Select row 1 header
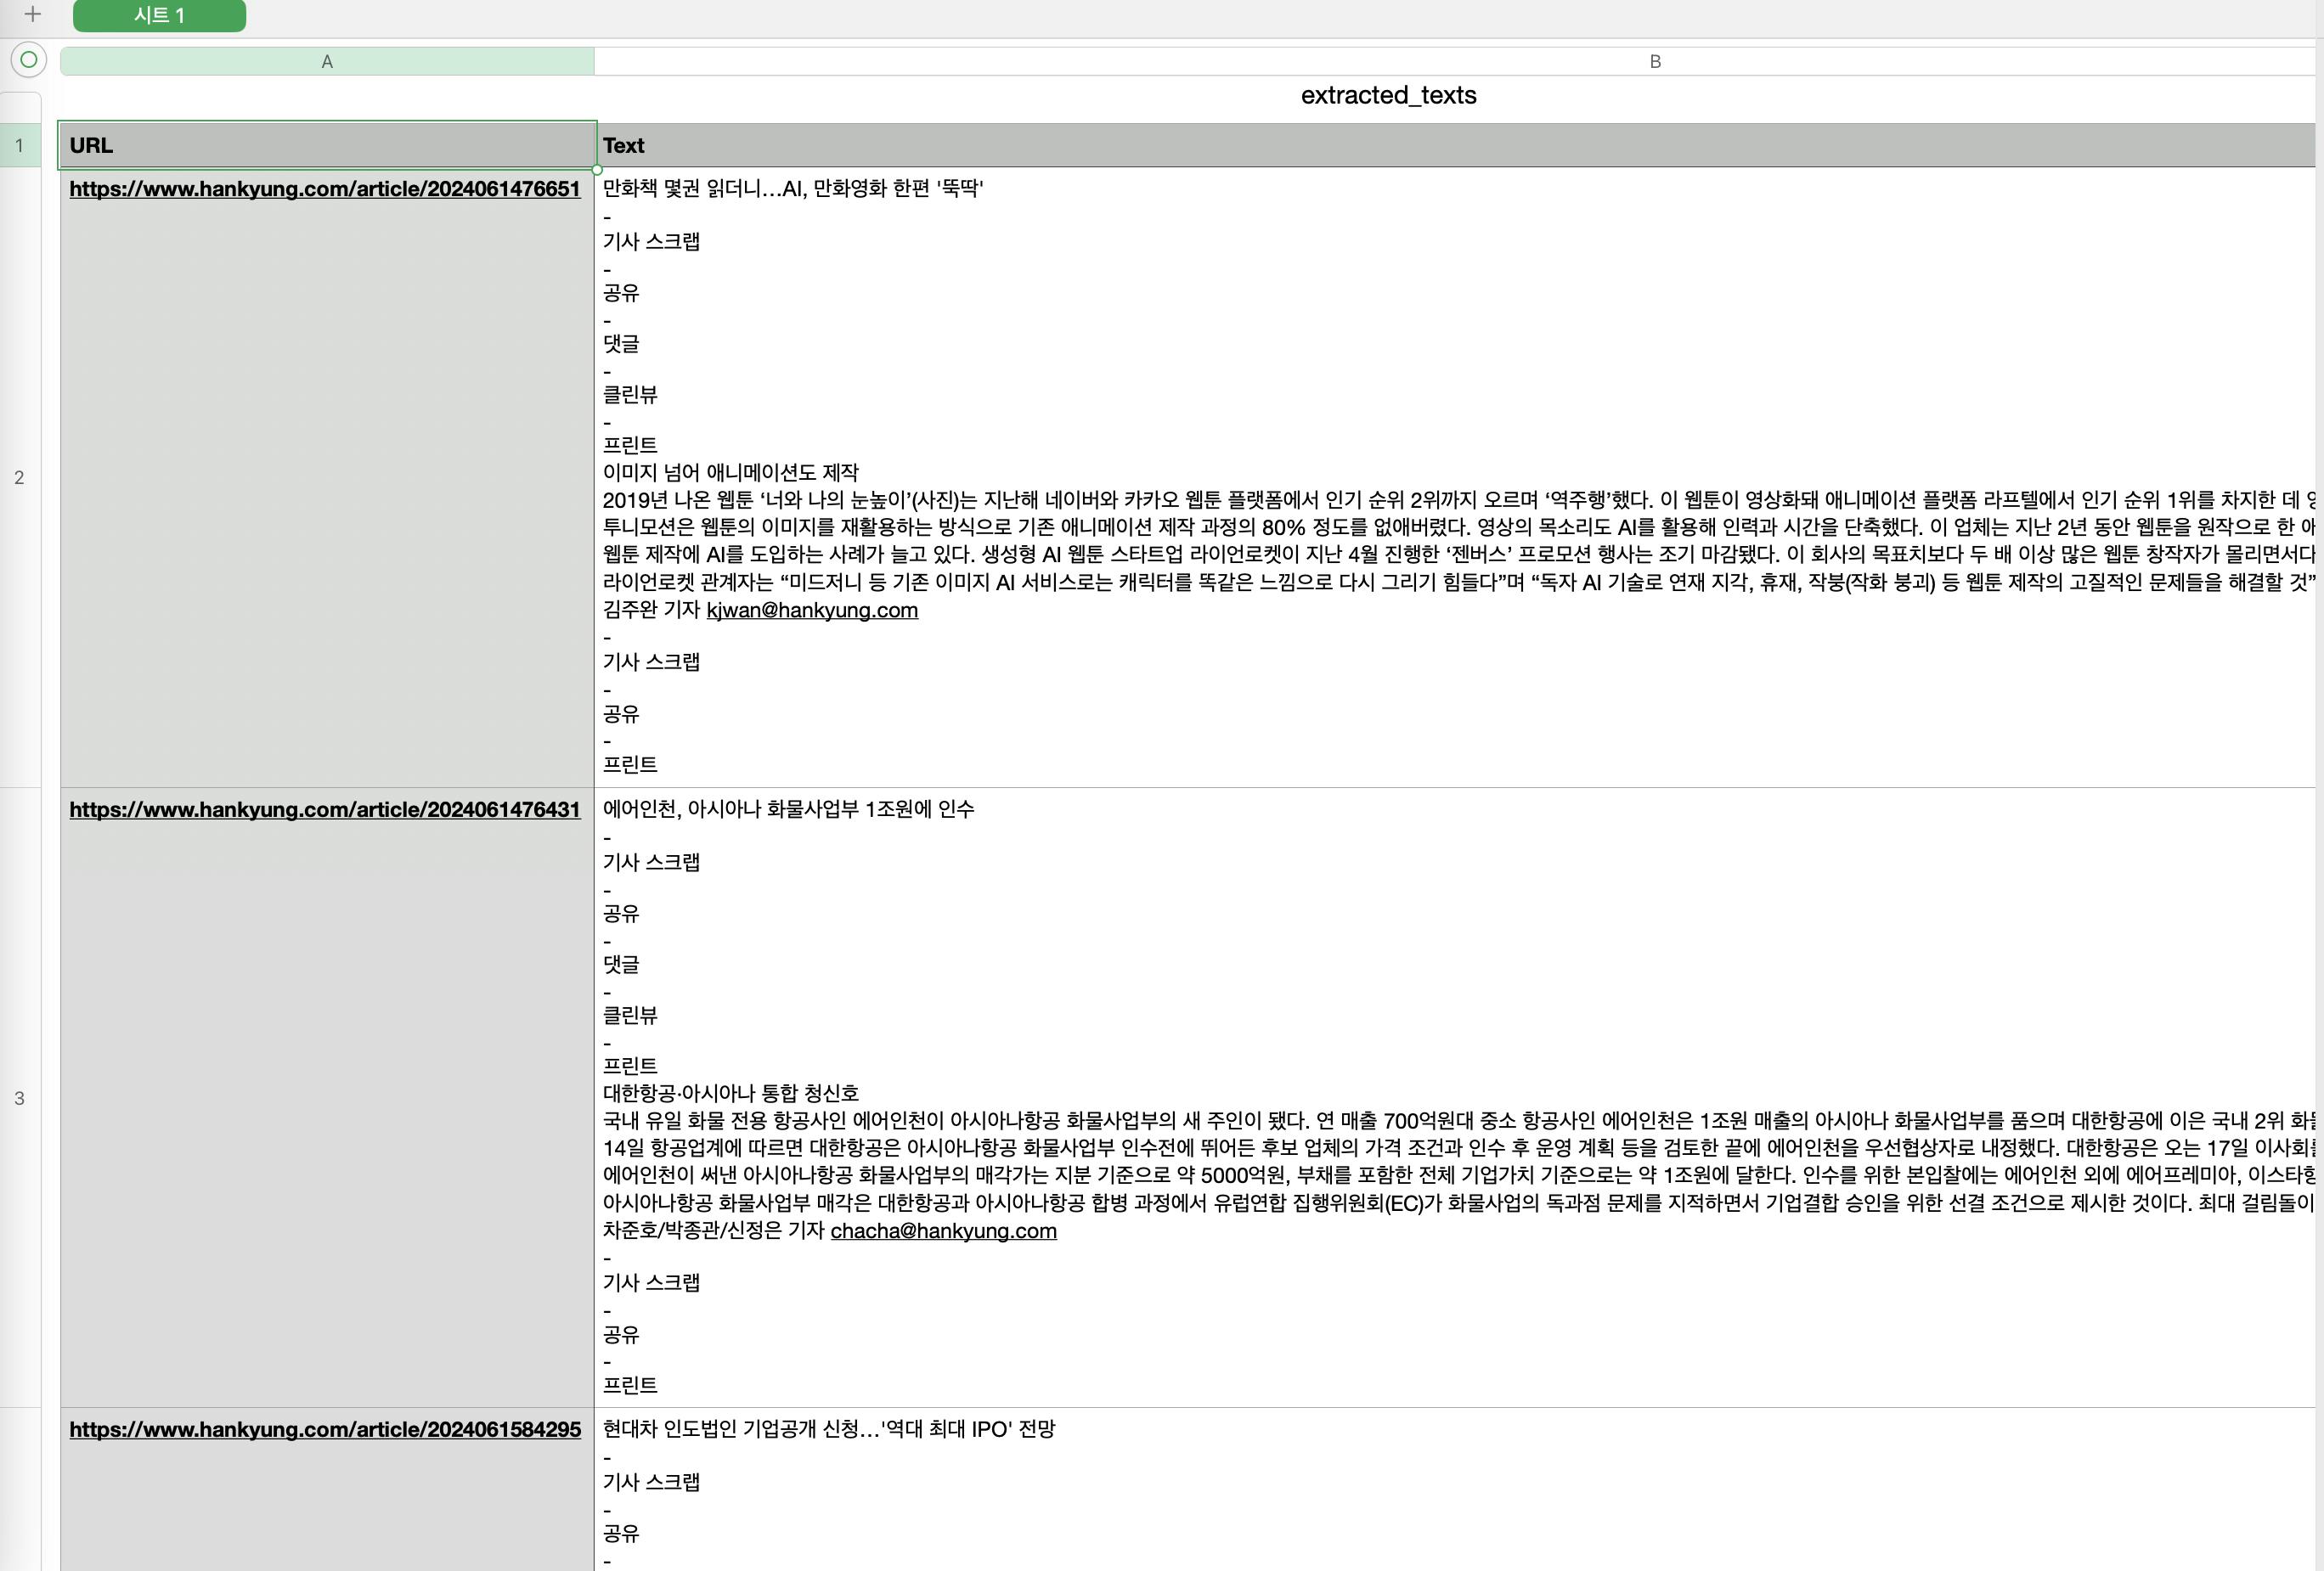This screenshot has width=2324, height=1571. point(19,146)
